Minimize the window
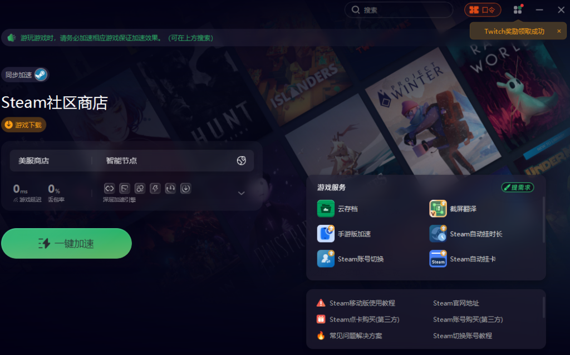Screen dimensions: 570x355 click(539, 10)
